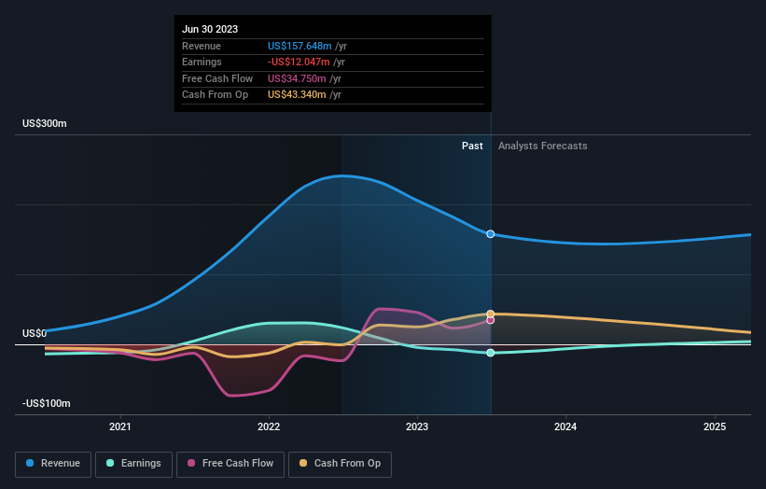Click the US$157.648m revenue value
Image resolution: width=766 pixels, height=489 pixels.
pyautogui.click(x=299, y=46)
